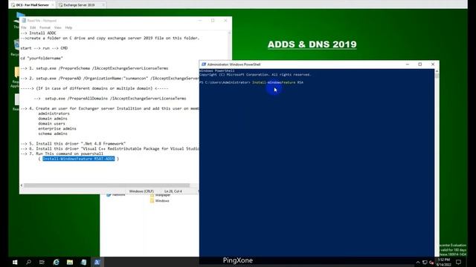This screenshot has height=267, width=476.
Task: Switch to the Exchange Server 2019 VM tab
Action: point(79,5)
